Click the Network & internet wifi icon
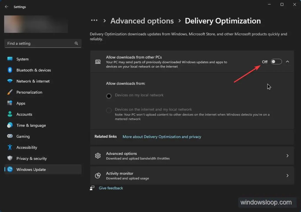This screenshot has height=212, width=301. [10, 81]
